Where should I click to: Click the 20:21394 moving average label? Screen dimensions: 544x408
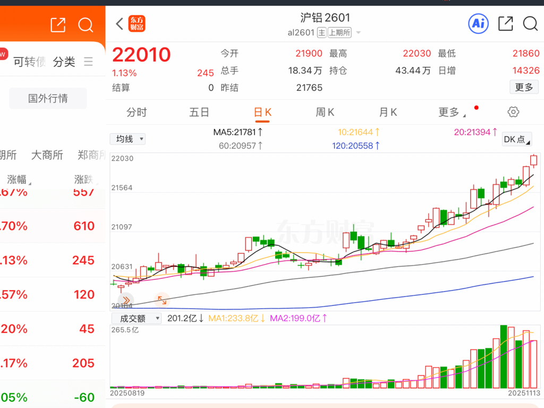(x=475, y=132)
